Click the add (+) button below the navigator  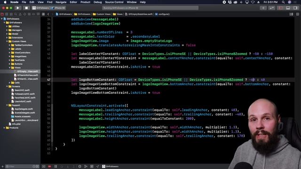[x=2, y=166]
